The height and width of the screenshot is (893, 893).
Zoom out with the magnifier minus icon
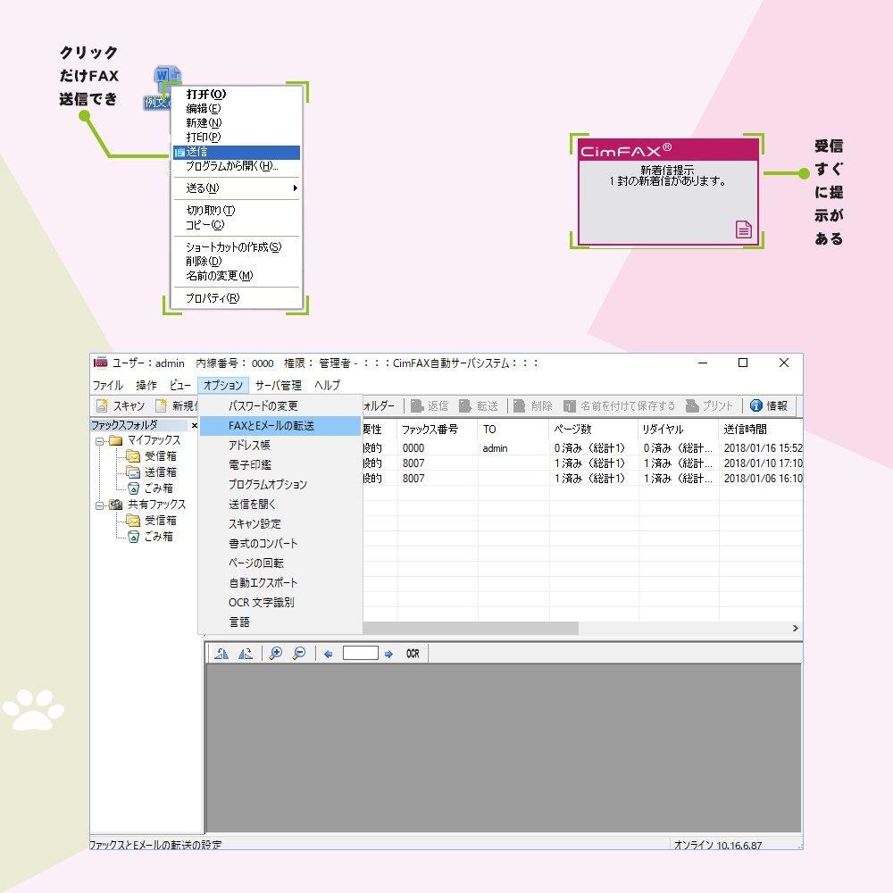coord(299,653)
